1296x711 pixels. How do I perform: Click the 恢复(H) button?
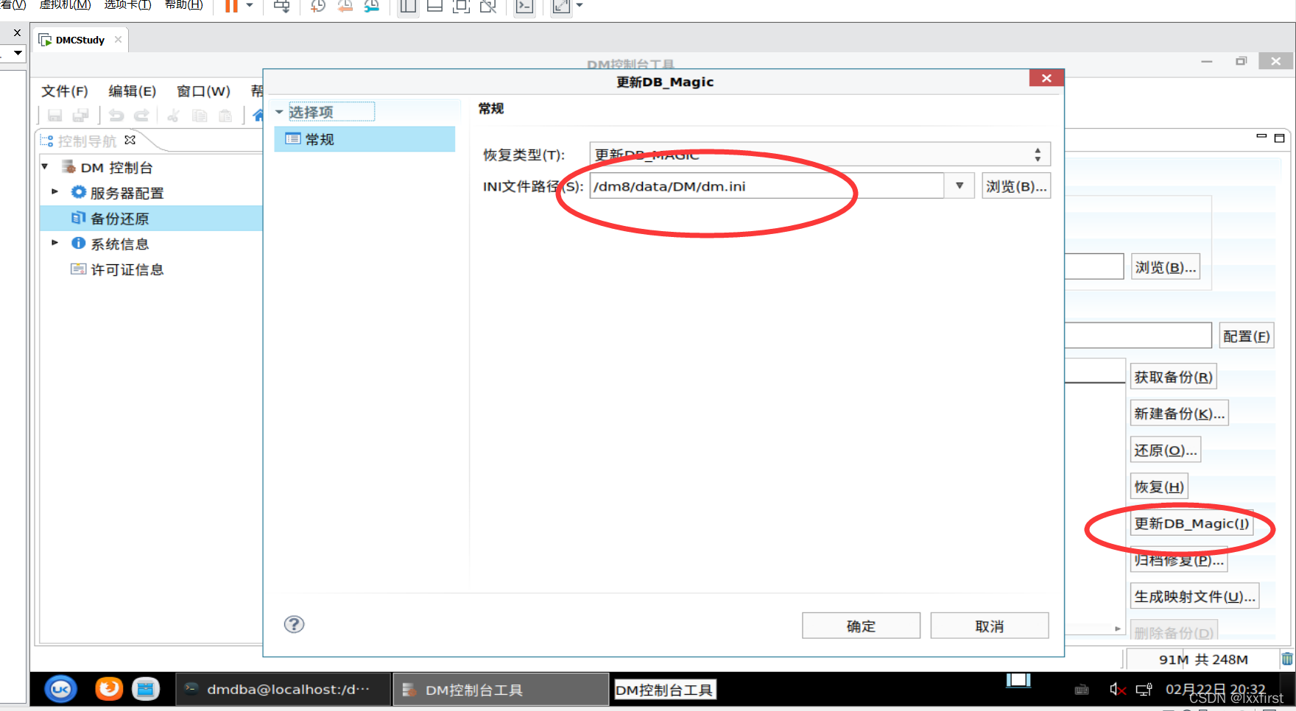(x=1159, y=487)
